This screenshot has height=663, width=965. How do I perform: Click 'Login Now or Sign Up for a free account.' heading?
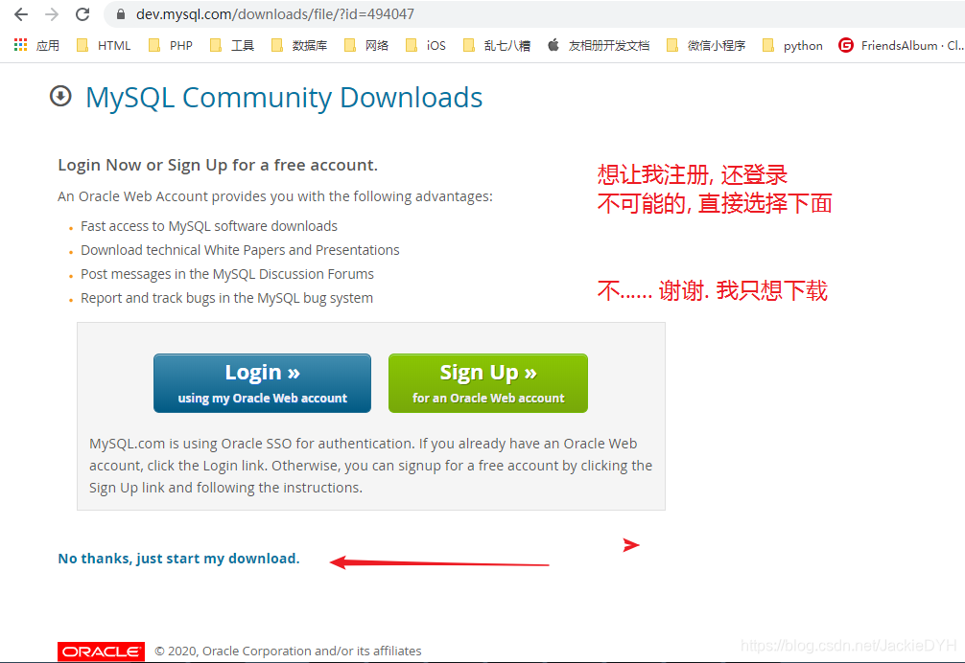coord(218,165)
